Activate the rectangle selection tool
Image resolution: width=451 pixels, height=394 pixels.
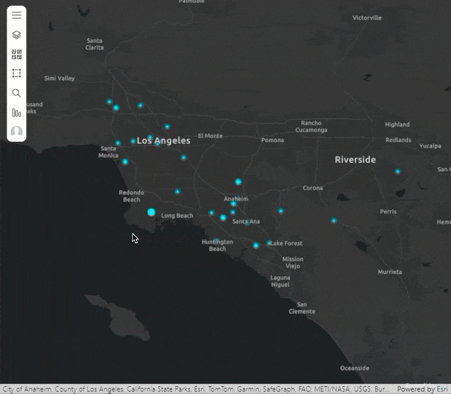pyautogui.click(x=17, y=73)
